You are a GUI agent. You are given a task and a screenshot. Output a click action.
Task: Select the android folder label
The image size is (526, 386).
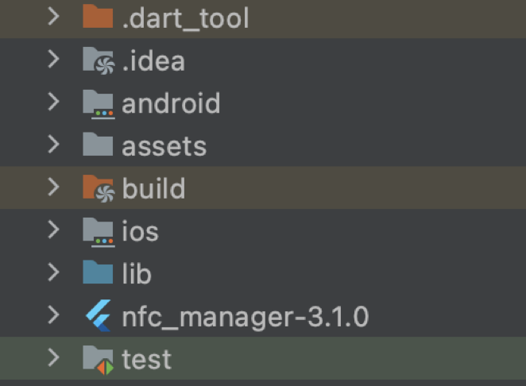[x=171, y=103]
